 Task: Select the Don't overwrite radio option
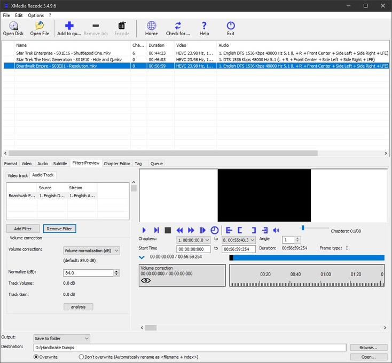(81, 357)
